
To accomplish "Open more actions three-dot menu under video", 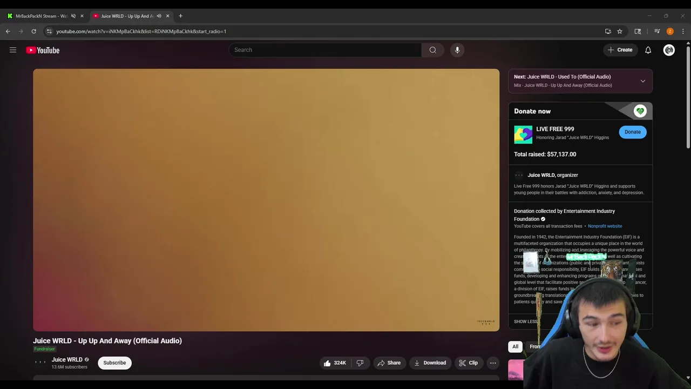I will coord(493,363).
